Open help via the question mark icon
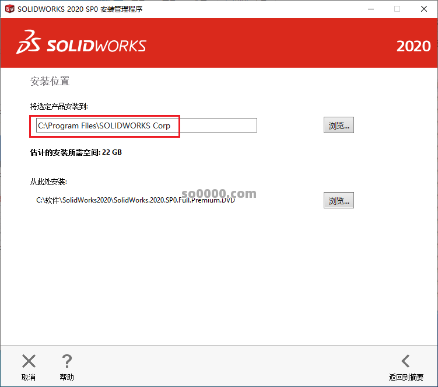Image resolution: width=438 pixels, height=387 pixels. tap(66, 361)
